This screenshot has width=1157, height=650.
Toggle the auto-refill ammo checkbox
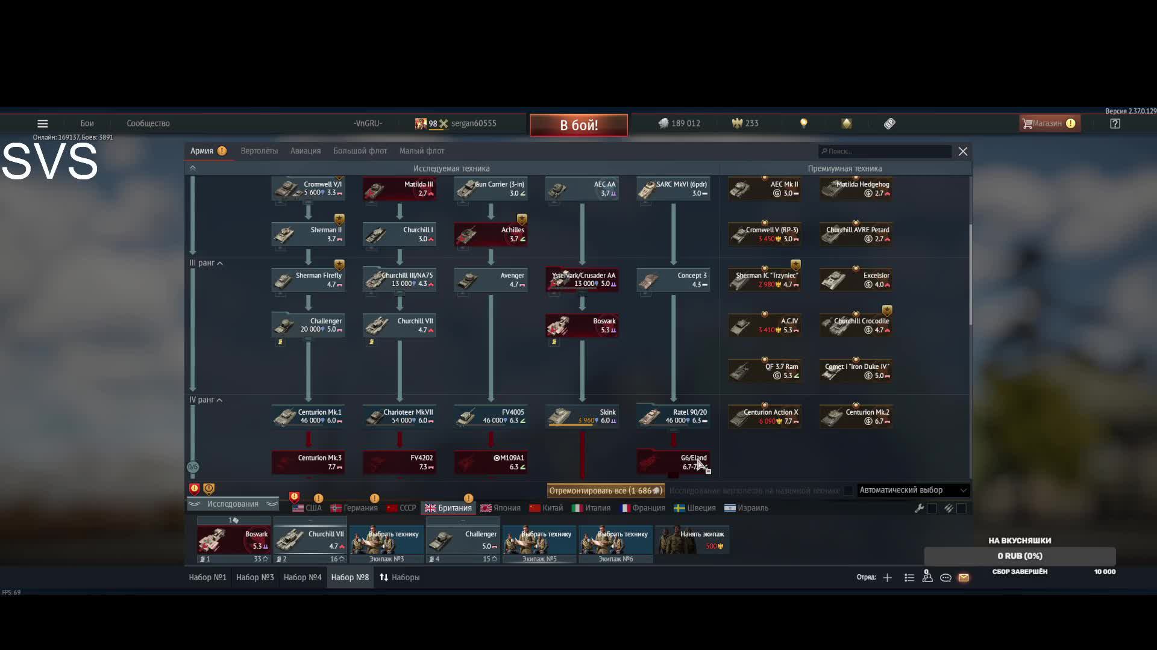tap(961, 509)
